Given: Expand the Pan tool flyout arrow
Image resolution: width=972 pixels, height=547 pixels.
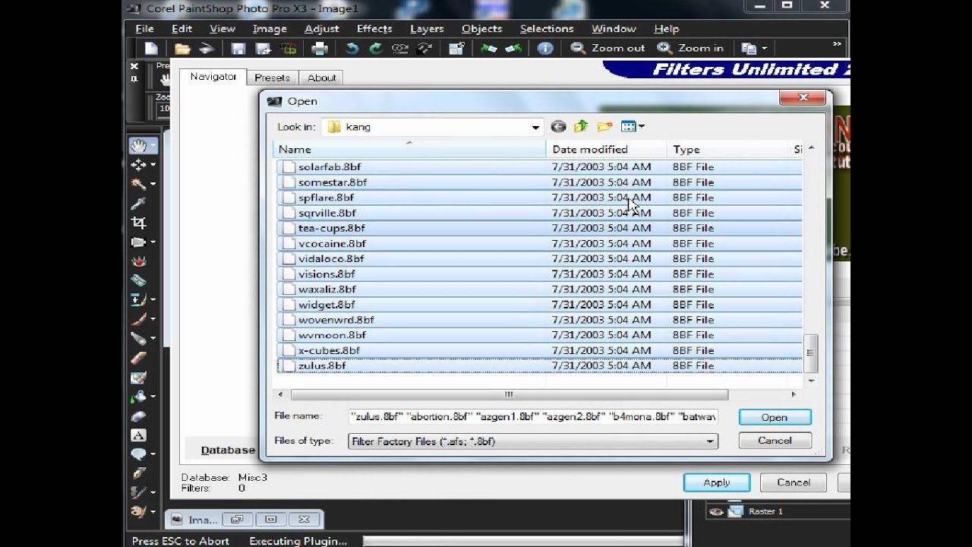Looking at the screenshot, I should (x=153, y=145).
